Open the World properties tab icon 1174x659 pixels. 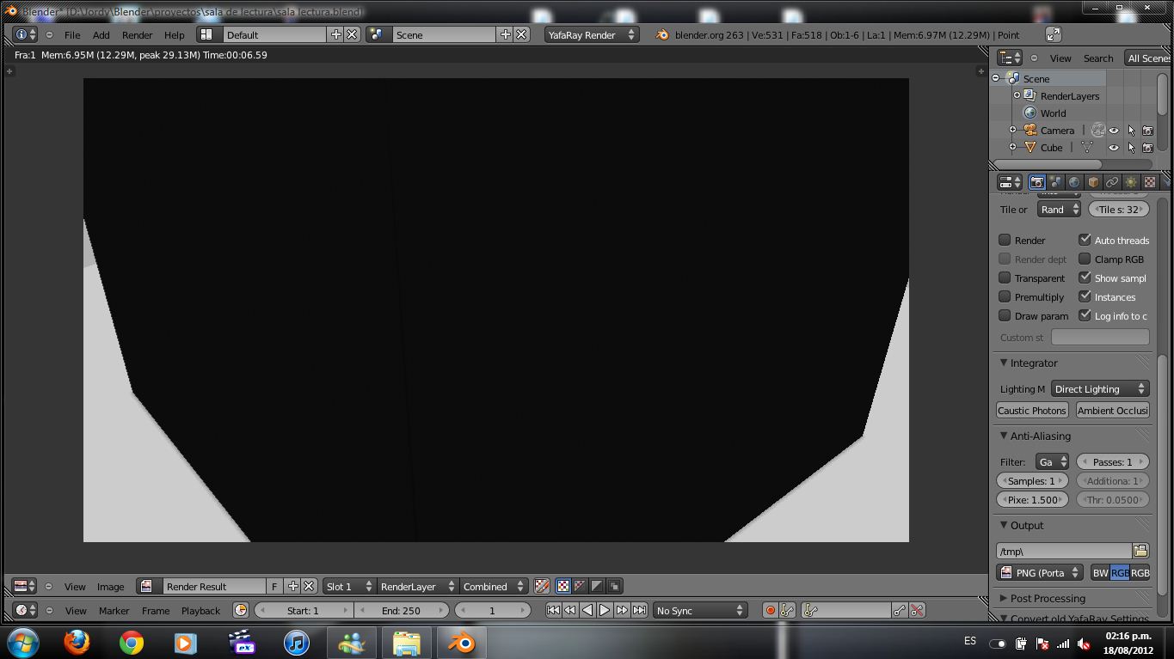coord(1074,182)
